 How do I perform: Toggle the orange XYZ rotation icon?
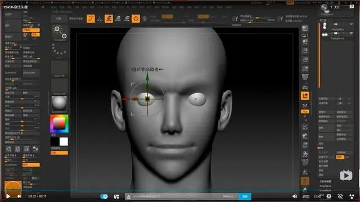[x=305, y=112]
